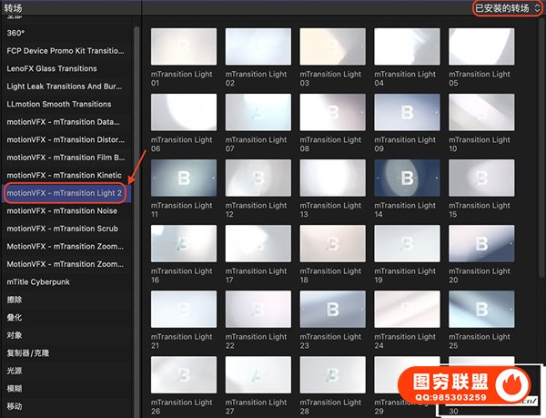Choose the mTransition Light 11 transition thumbnail
The width and height of the screenshot is (546, 418).
pos(183,178)
